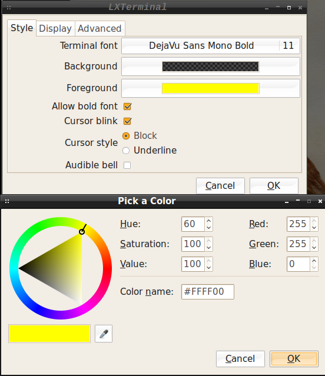The image size is (325, 376).
Task: Decrease the Value field with down arrow
Action: [x=208, y=267]
